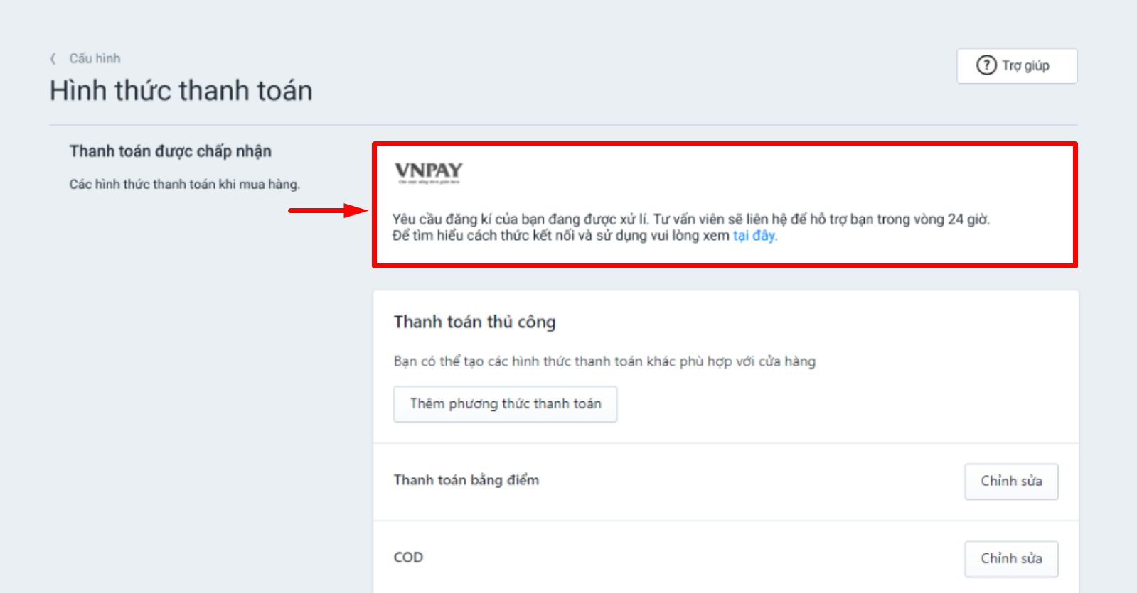Image resolution: width=1137 pixels, height=593 pixels.
Task: Click the question mark help icon
Action: point(986,65)
